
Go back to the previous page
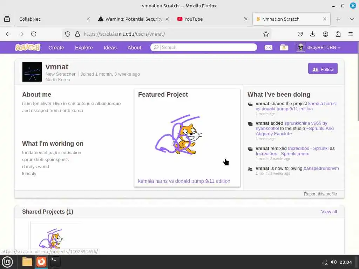pos(8,34)
